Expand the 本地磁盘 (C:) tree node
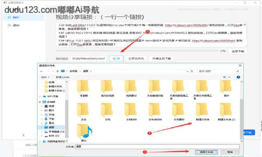The width and height of the screenshot is (262, 157). point(42,132)
